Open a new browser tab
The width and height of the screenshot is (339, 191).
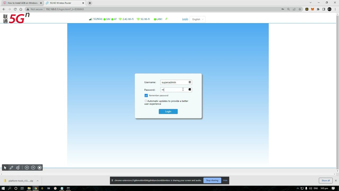[90, 3]
